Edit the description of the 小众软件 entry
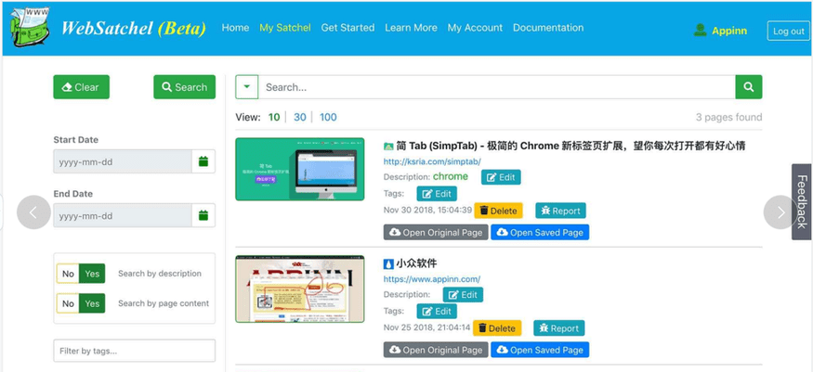The height and width of the screenshot is (372, 813). tap(463, 294)
